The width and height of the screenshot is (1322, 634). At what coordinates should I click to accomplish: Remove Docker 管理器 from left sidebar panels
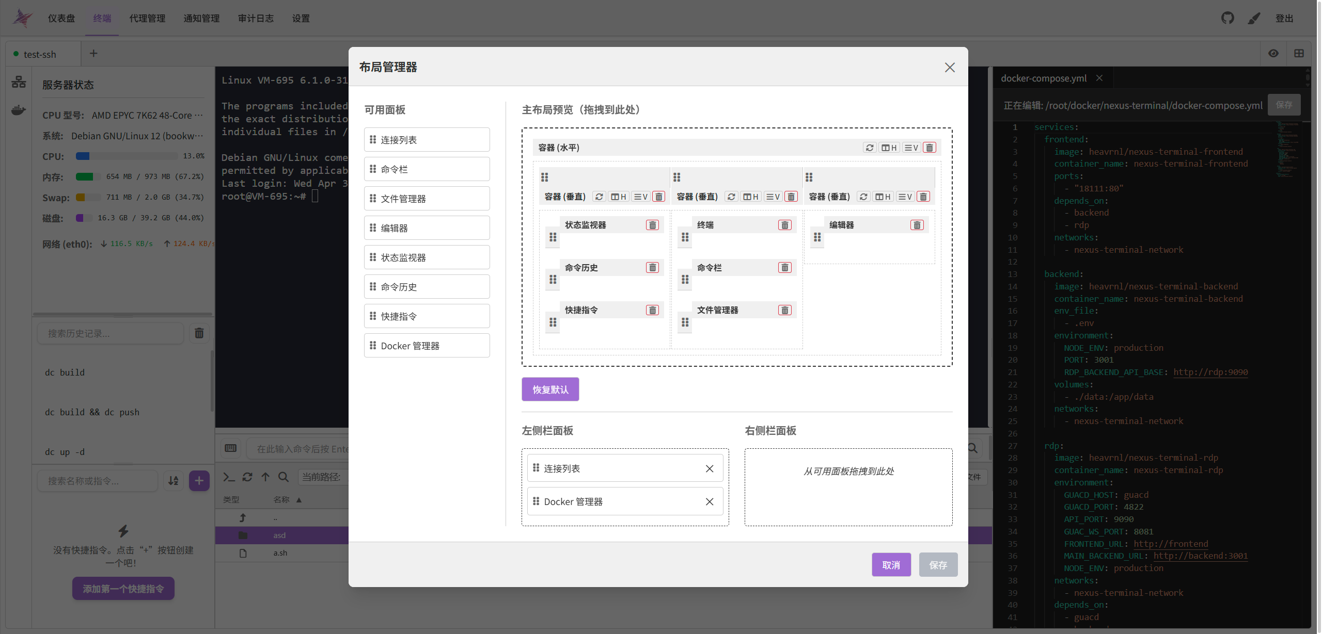tap(710, 501)
